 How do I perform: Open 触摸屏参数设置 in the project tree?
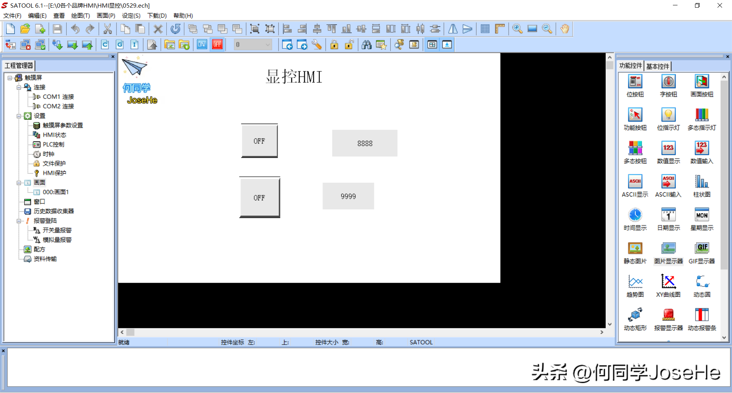point(63,126)
